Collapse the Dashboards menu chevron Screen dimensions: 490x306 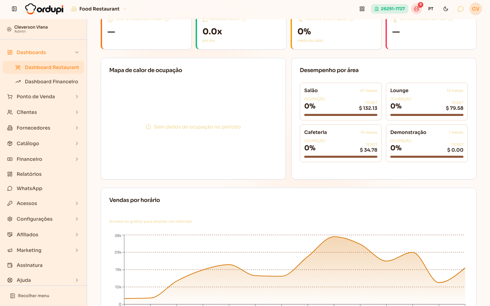(77, 52)
